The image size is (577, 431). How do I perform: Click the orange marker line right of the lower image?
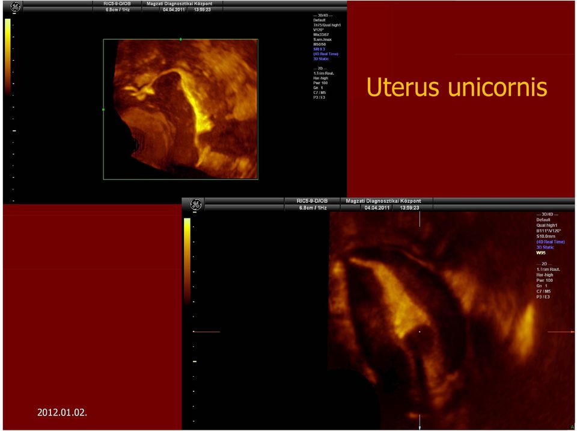(560, 332)
